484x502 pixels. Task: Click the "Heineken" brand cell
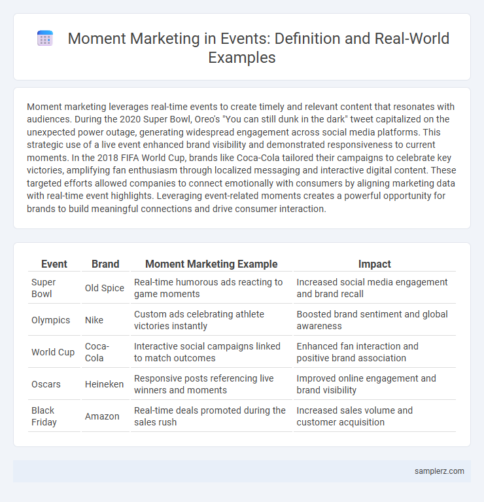click(105, 384)
